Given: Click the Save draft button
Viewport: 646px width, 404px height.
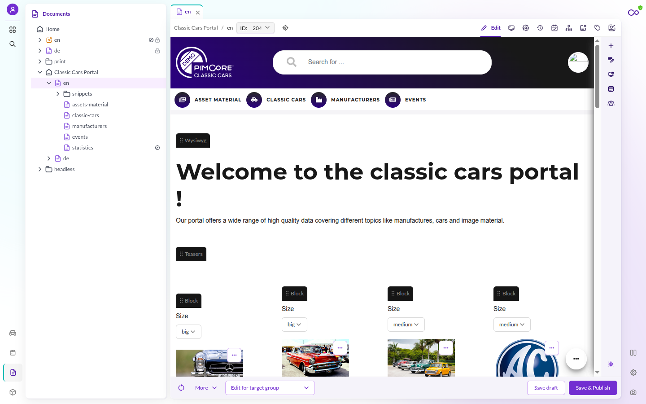Looking at the screenshot, I should pos(546,388).
